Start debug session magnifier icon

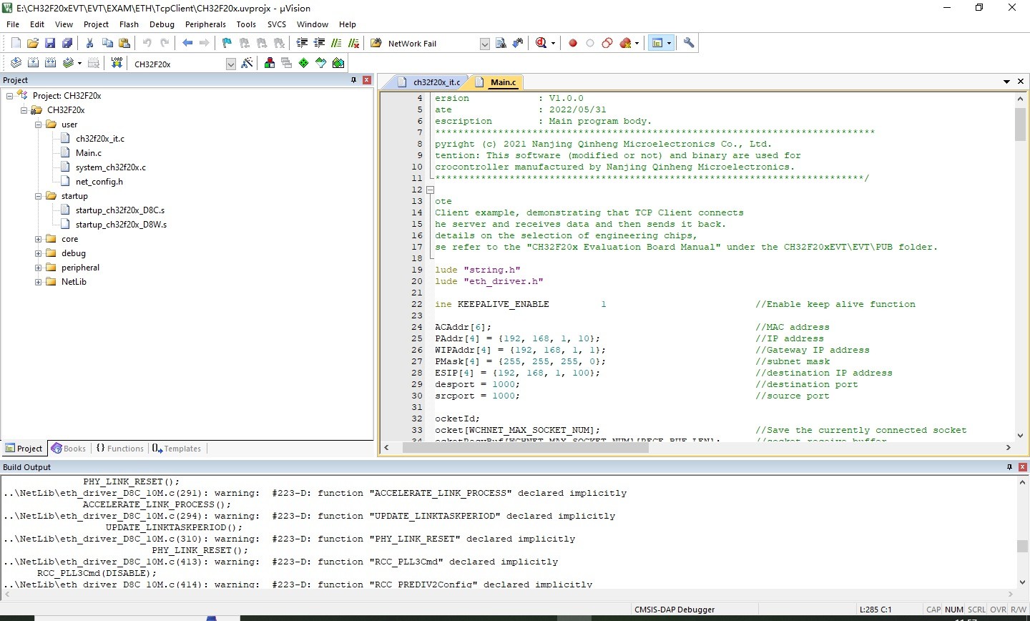tap(541, 43)
